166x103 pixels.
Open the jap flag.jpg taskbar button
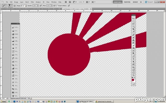point(85,102)
